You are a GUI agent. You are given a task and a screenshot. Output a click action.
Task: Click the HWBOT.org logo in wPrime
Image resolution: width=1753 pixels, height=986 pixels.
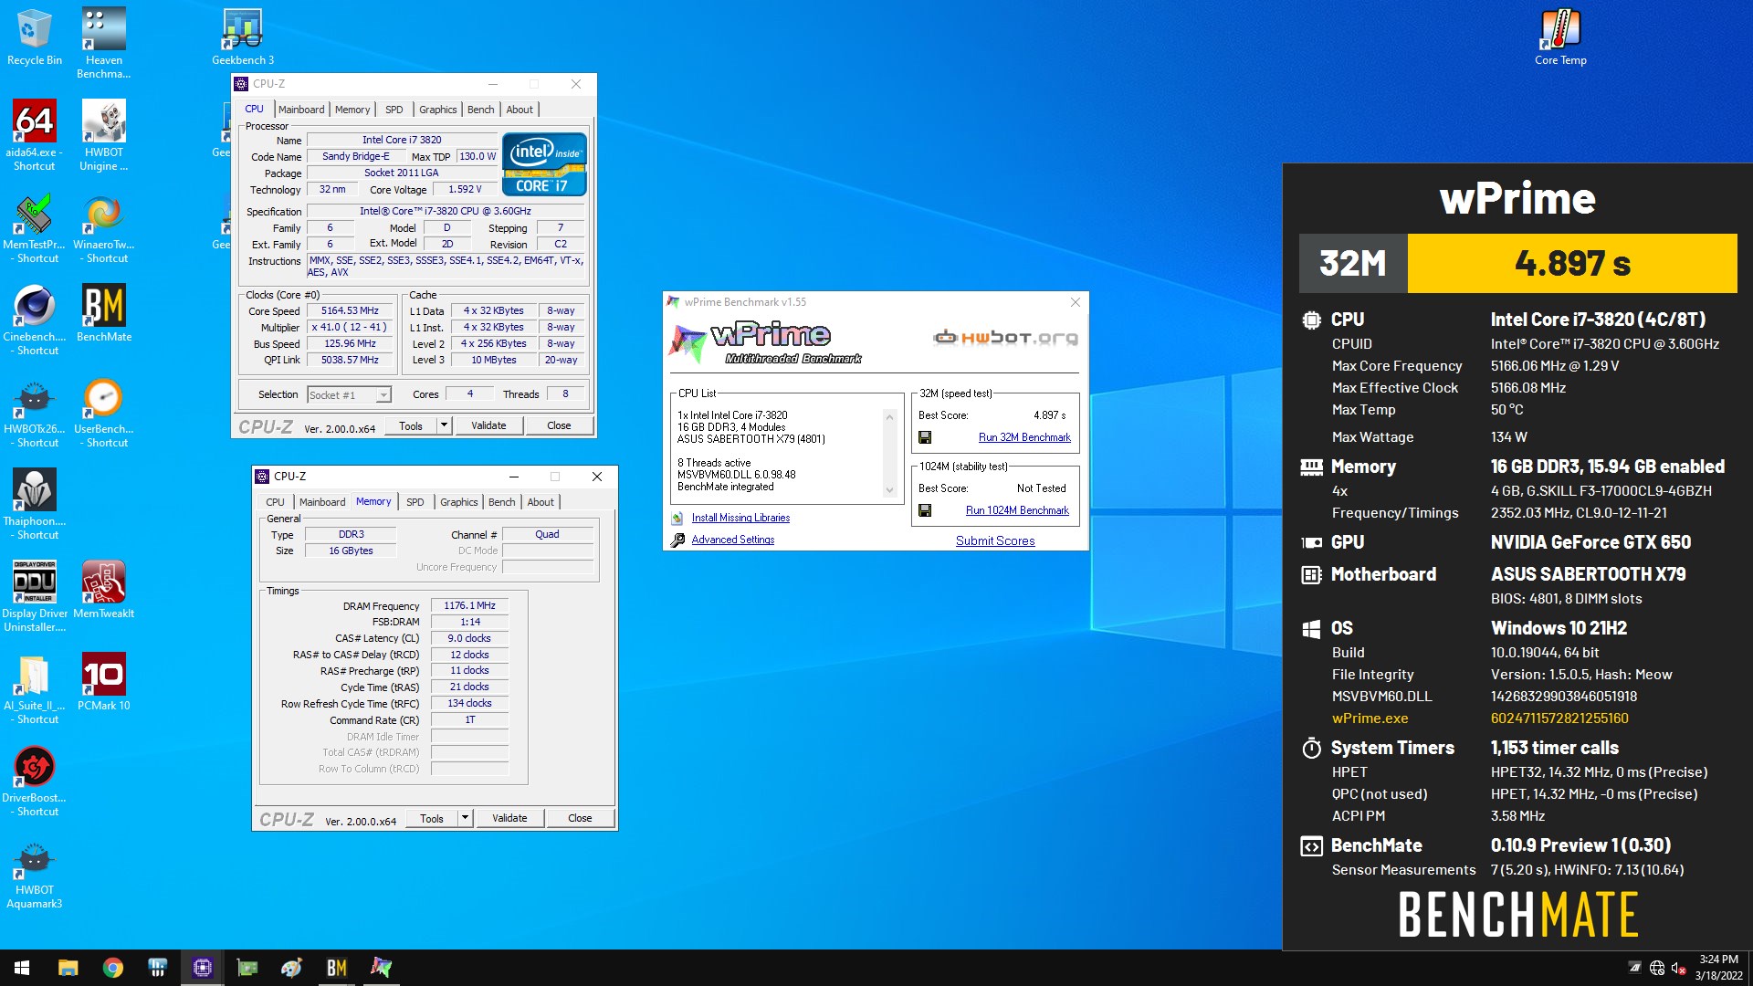1005,338
